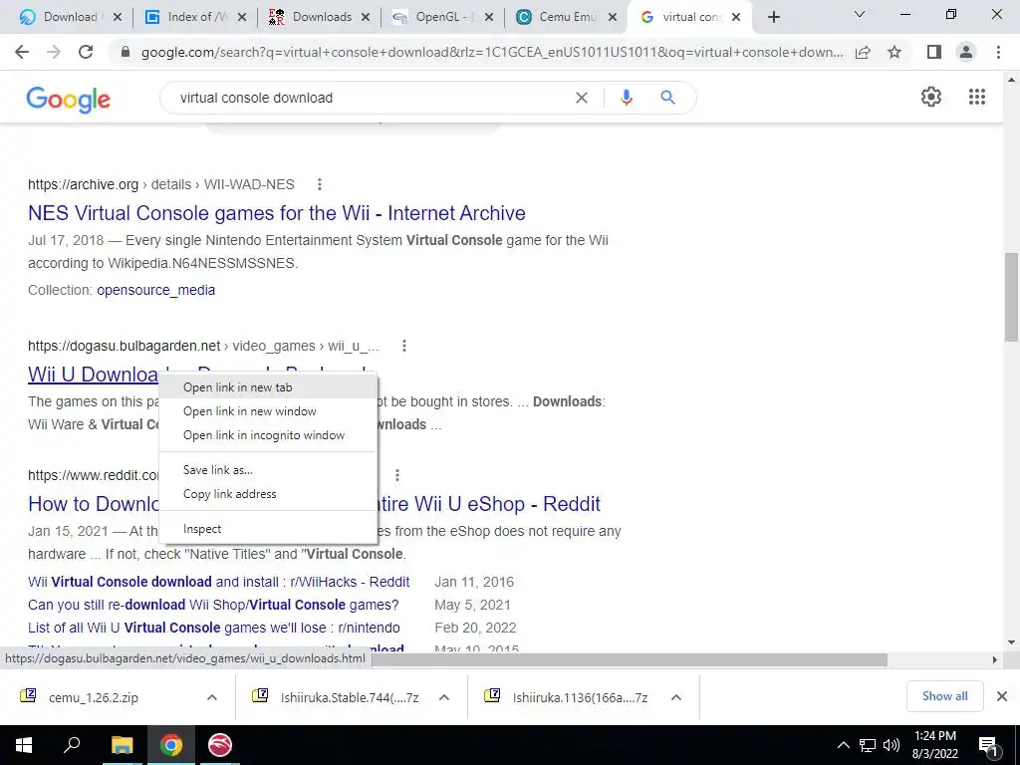
Task: Share this page icon in address bar
Action: click(863, 52)
